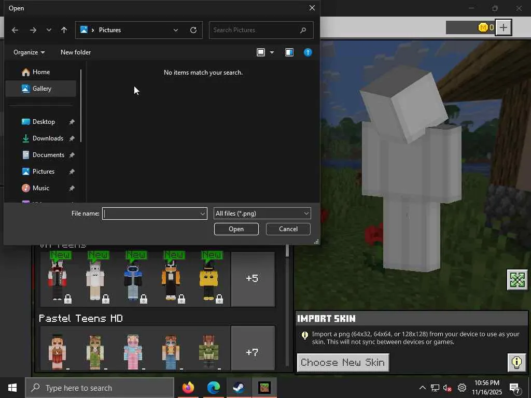Click the plus button to add Minecoins
The height and width of the screenshot is (398, 531).
tap(503, 27)
